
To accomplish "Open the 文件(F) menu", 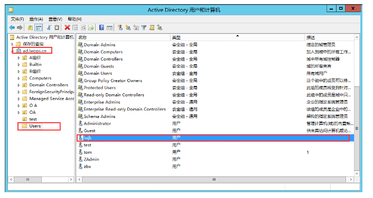I will (17, 19).
